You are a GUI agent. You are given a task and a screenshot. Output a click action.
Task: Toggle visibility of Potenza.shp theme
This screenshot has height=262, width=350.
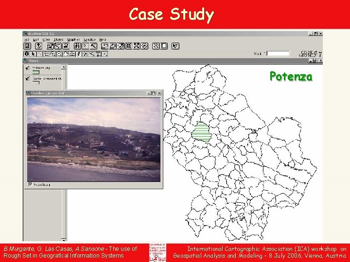(x=27, y=68)
